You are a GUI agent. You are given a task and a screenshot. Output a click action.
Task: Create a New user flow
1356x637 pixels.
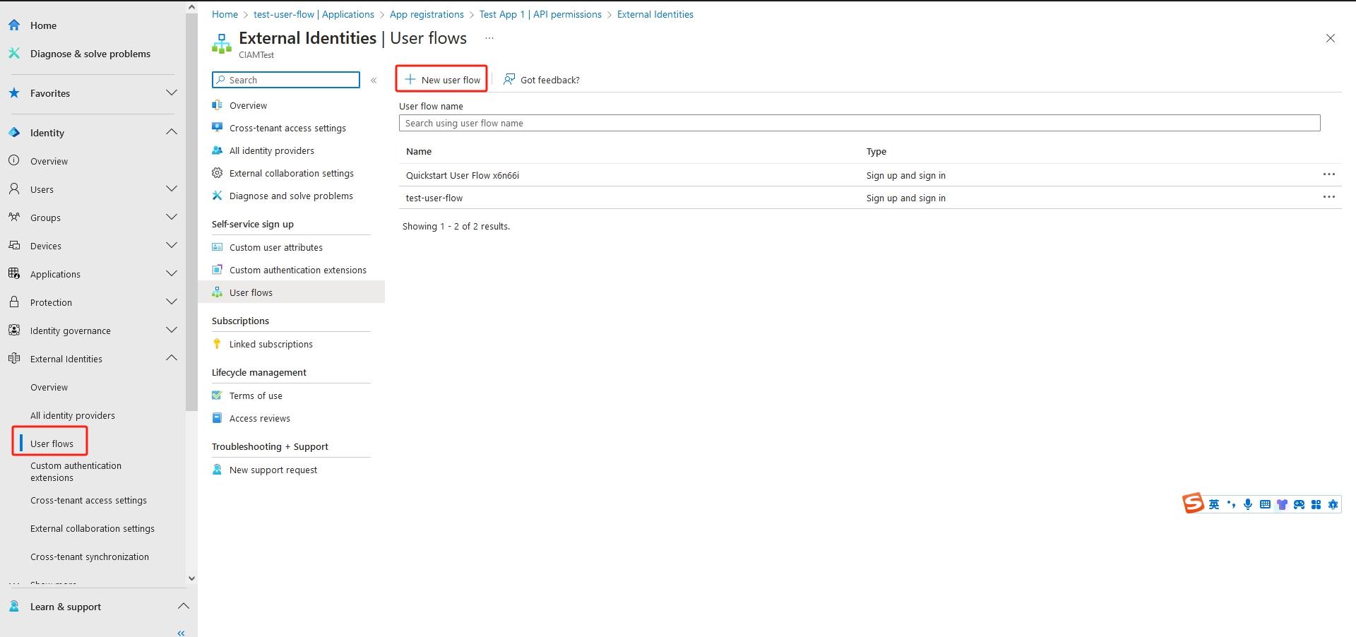pos(442,80)
